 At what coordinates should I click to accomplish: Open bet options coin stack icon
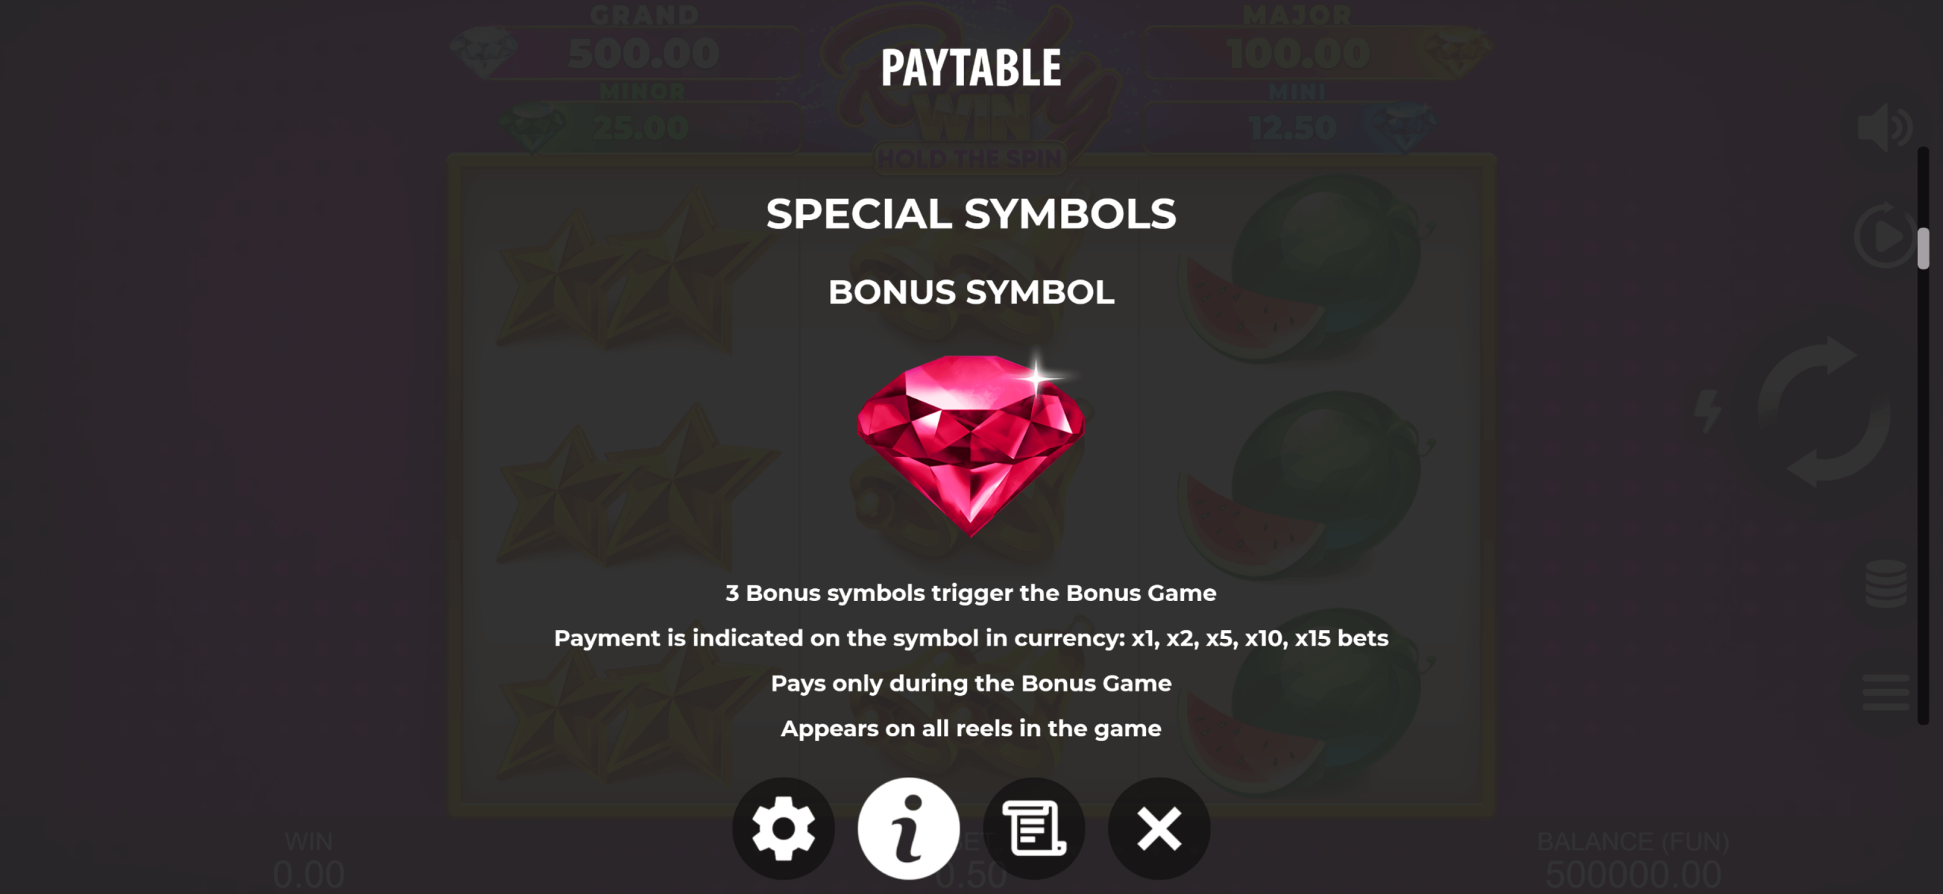point(1886,584)
